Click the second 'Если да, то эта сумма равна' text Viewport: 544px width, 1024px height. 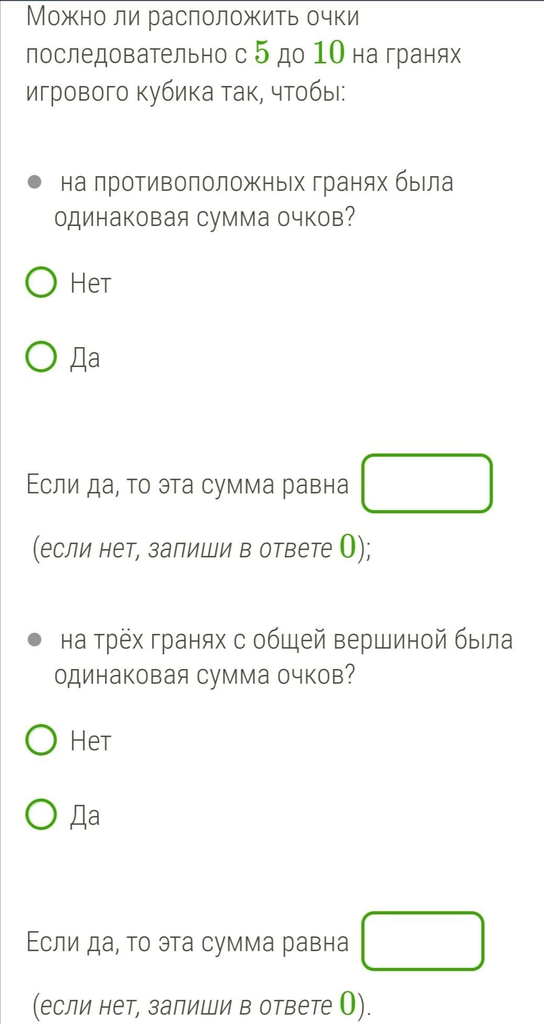pos(187,942)
